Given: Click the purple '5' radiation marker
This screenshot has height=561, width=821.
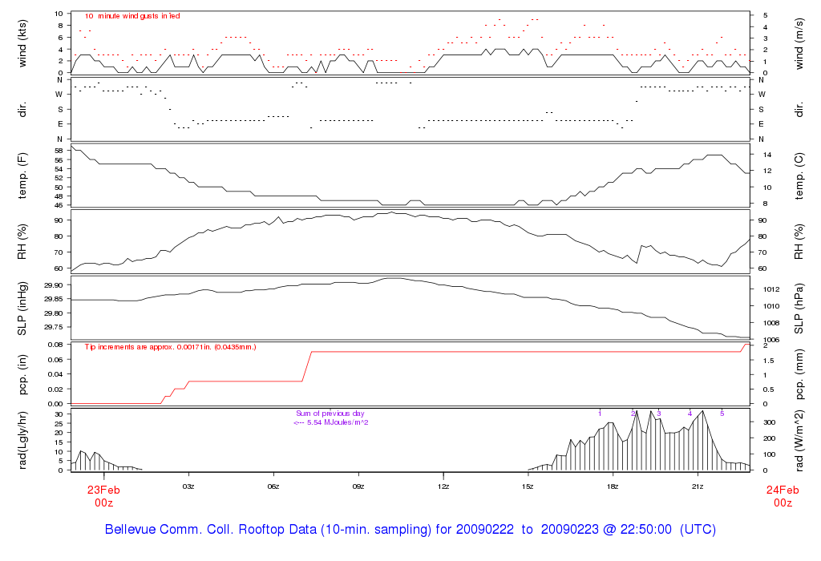Looking at the screenshot, I should (722, 414).
